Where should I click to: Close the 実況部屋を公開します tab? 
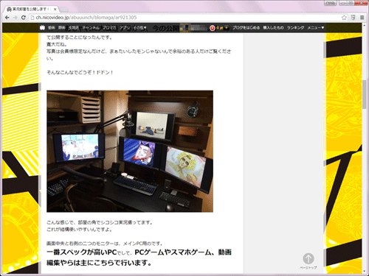pos(55,10)
